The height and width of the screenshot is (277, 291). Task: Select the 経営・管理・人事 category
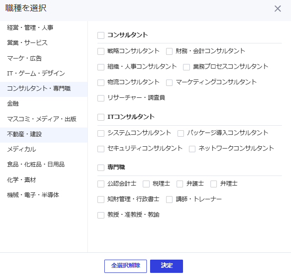click(43, 27)
